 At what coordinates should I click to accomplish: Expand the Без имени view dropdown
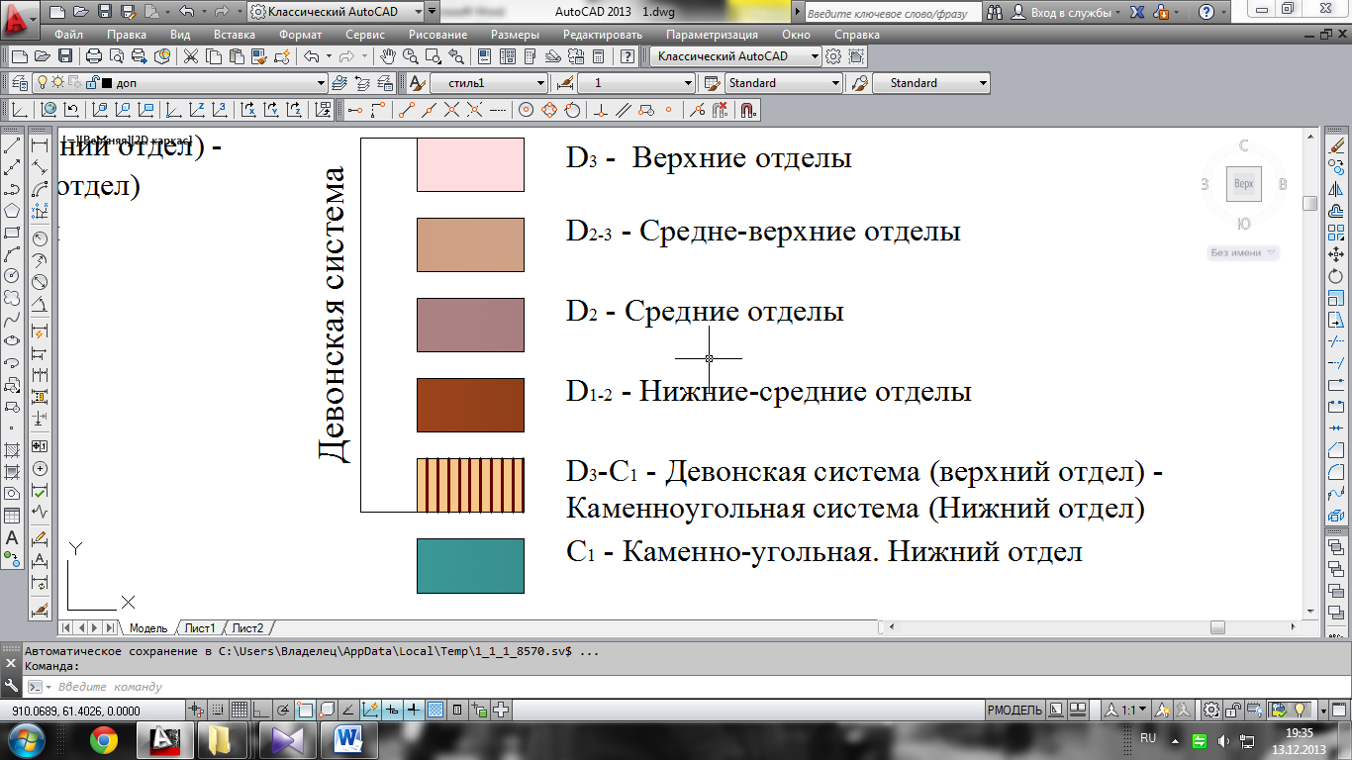(1243, 253)
